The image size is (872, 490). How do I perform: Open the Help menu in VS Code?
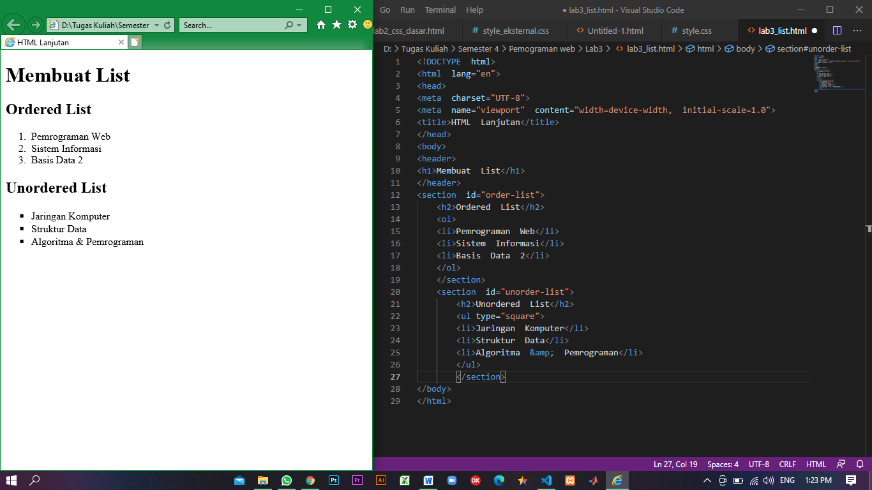(474, 10)
